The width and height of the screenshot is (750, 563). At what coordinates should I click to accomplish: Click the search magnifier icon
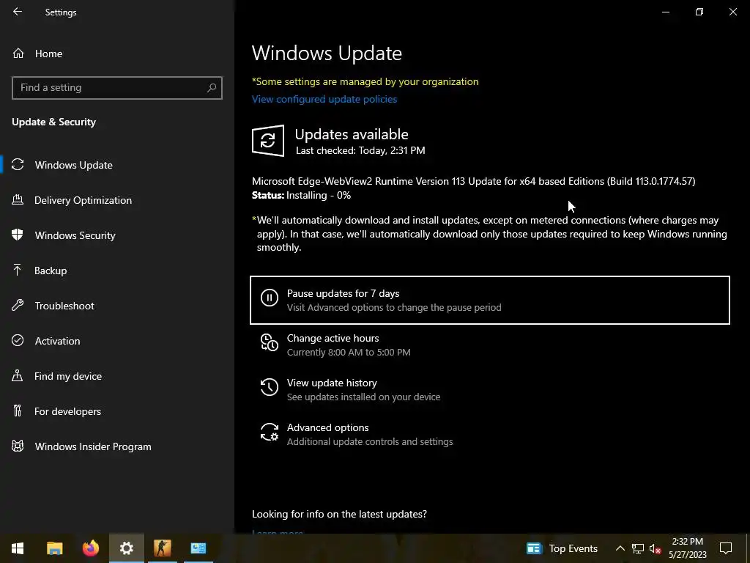(212, 88)
